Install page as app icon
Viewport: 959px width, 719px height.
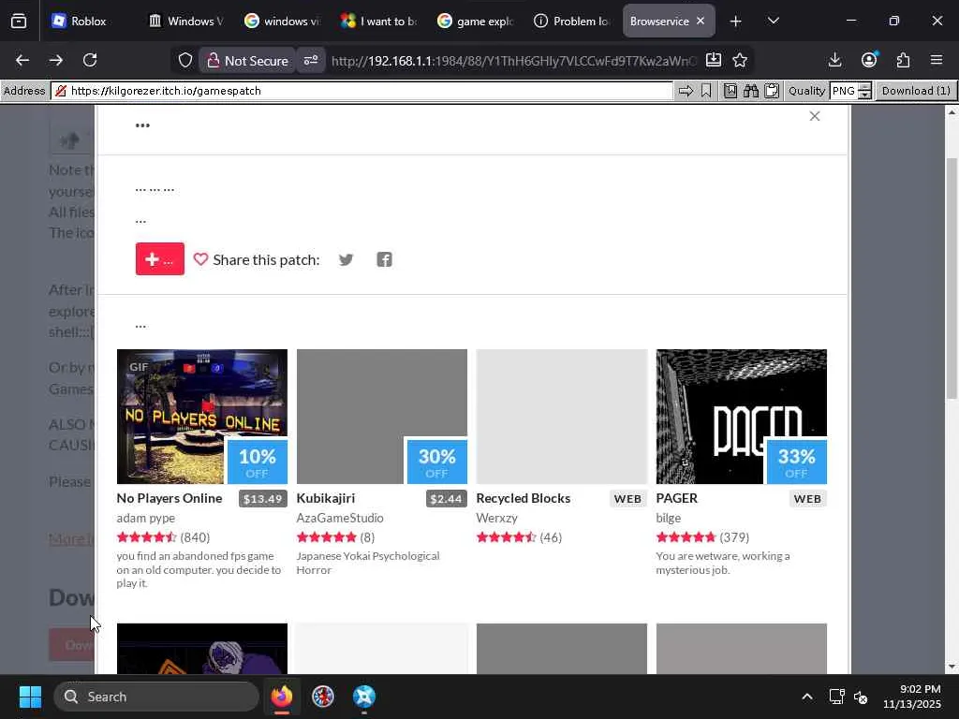[713, 60]
